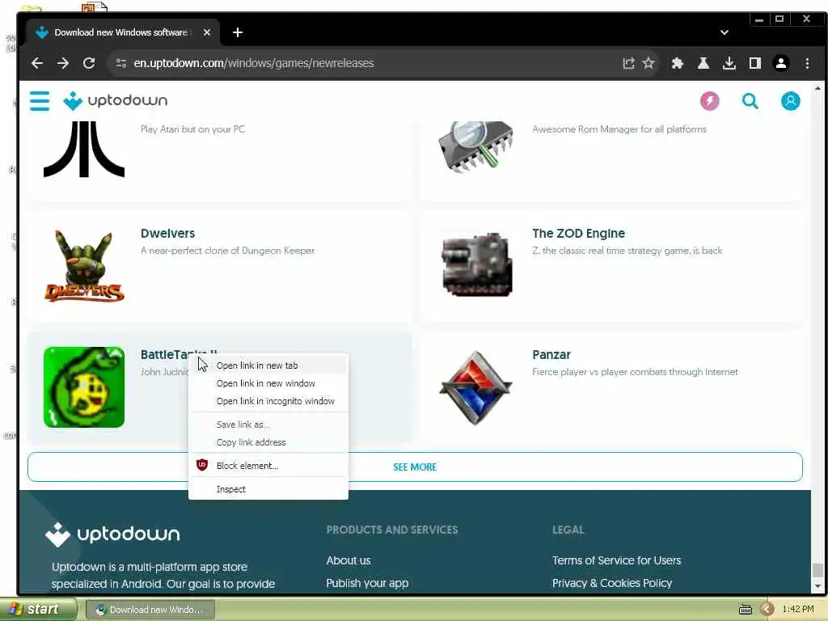The image size is (828, 621).
Task: Open Chrome profile avatar icon
Action: [780, 63]
